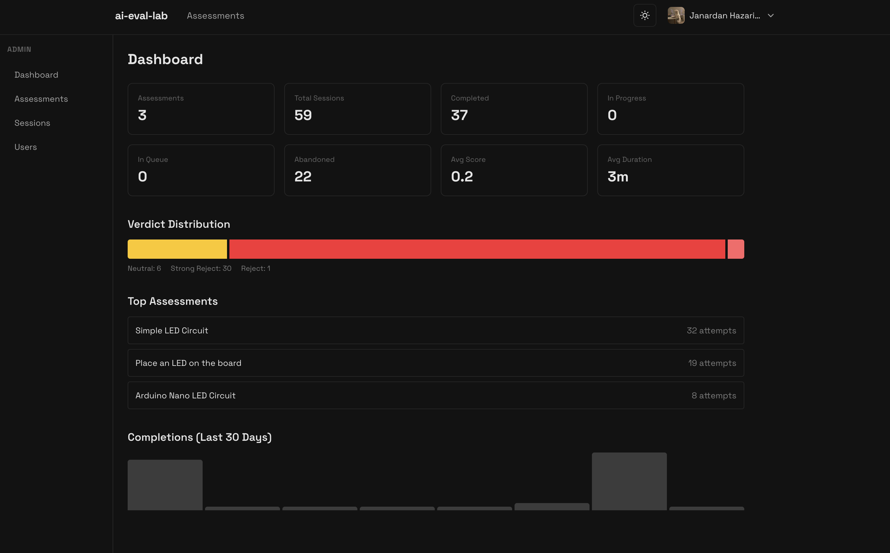This screenshot has height=553, width=890.
Task: Click the Total Sessions stat card
Action: coord(357,109)
